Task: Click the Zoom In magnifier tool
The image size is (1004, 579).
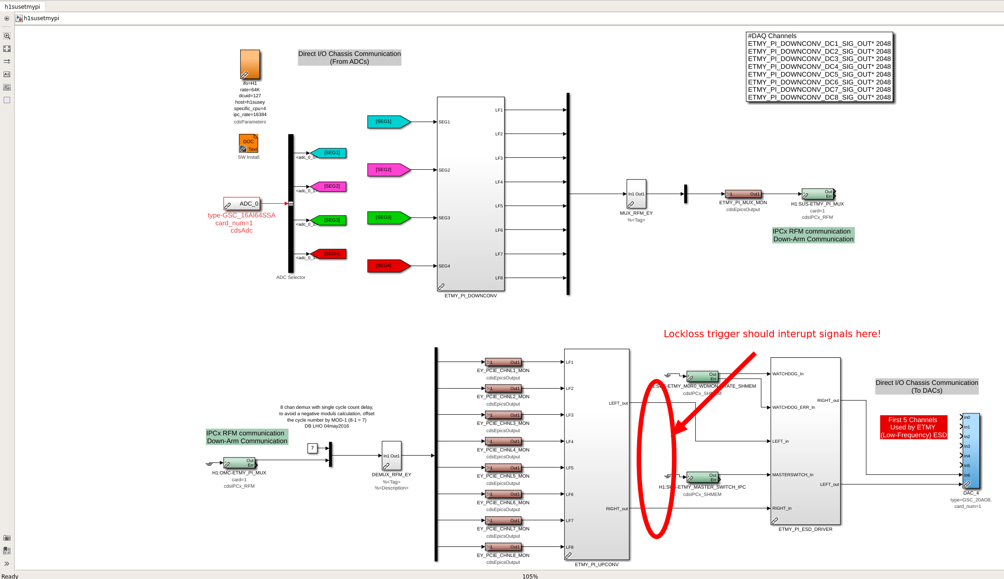Action: 7,36
